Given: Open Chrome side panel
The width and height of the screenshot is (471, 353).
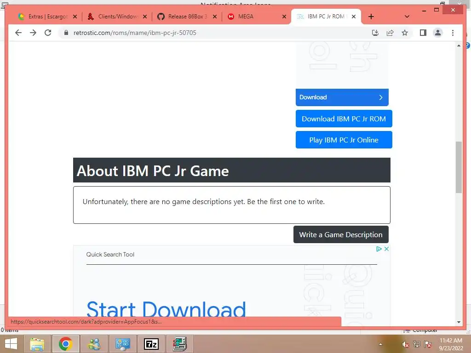Looking at the screenshot, I should [423, 33].
